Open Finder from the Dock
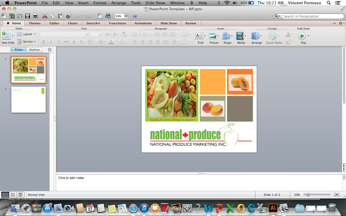This screenshot has height=216, width=346. (x=15, y=208)
